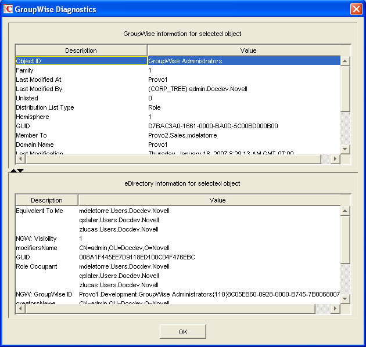The image size is (366, 347).
Task: Click mdelatorre.Users.Docdev.Novell under Equivalent To Me
Action: [124, 211]
